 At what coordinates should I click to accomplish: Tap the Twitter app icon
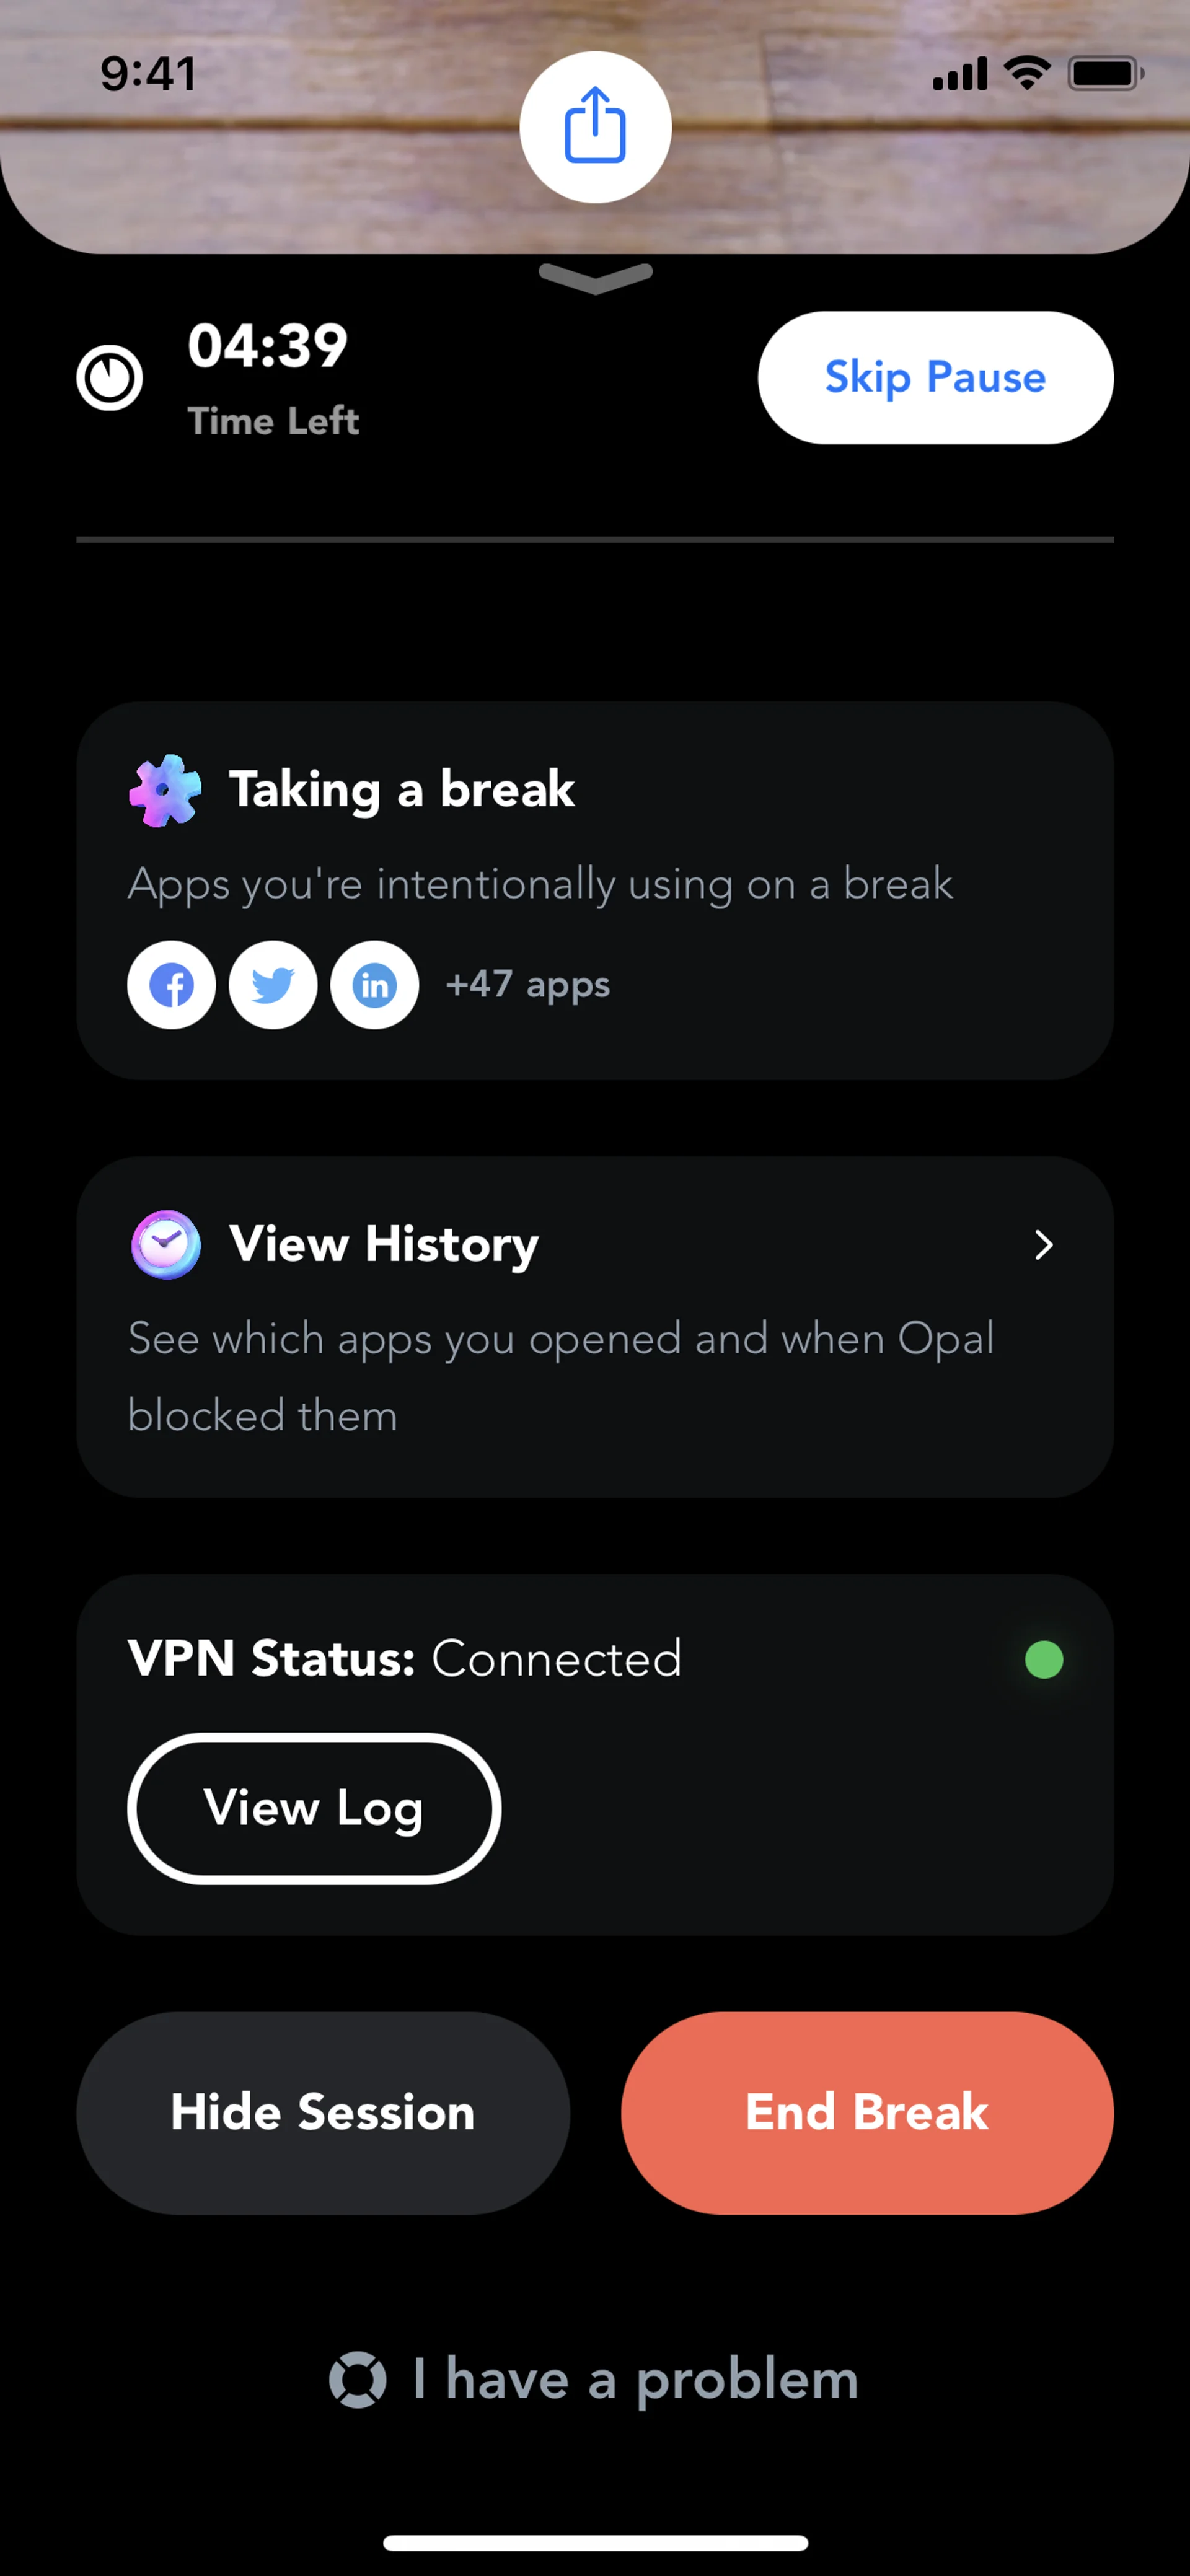pyautogui.click(x=273, y=985)
